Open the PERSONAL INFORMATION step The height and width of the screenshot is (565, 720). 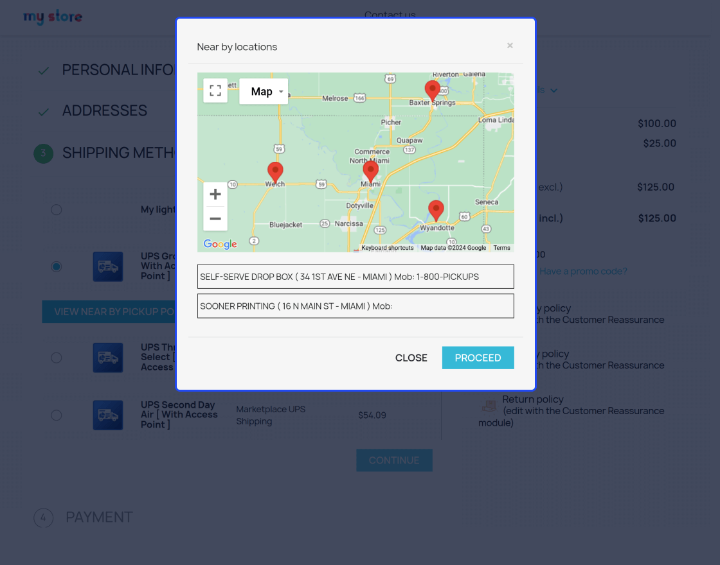118,70
